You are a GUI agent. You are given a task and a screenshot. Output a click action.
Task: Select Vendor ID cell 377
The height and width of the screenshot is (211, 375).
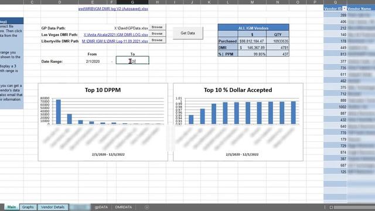(x=335, y=61)
